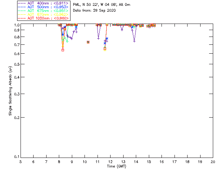This screenshot has height=175, width=219.
Task: Click the 0.3 y-axis tick label
Action: pyautogui.click(x=17, y=94)
